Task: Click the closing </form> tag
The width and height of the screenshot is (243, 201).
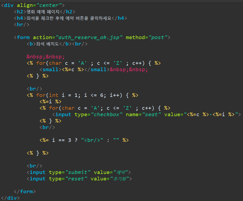Action: 25,192
